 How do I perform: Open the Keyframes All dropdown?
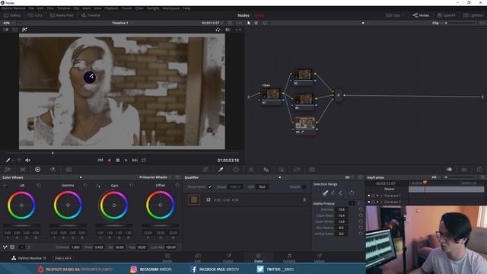click(436, 177)
